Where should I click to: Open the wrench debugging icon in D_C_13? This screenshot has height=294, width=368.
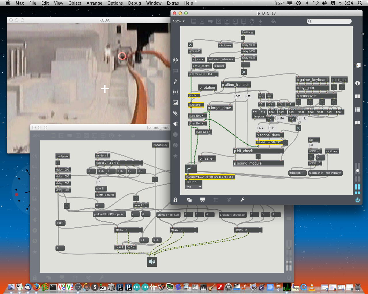pos(242,200)
